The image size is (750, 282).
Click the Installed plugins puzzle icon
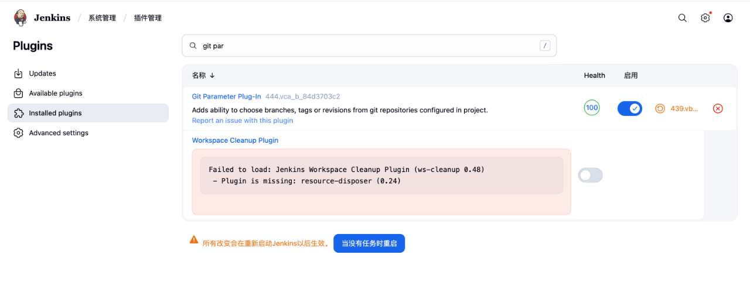18,114
